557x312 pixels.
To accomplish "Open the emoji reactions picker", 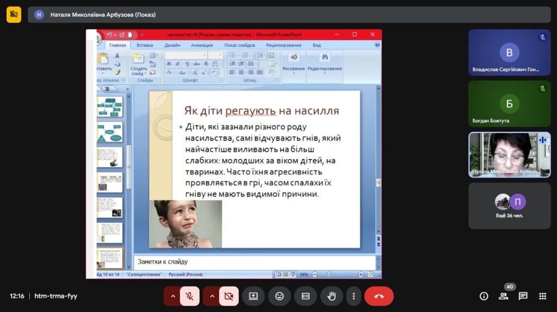I will (x=280, y=296).
